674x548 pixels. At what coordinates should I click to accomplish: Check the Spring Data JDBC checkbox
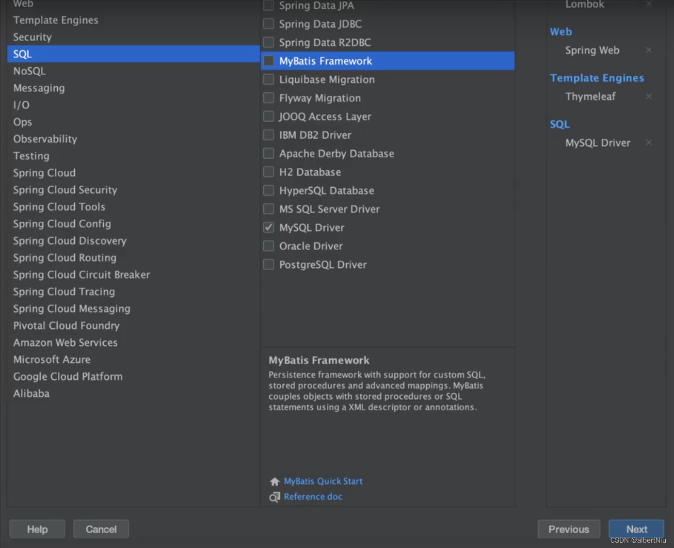tap(269, 24)
